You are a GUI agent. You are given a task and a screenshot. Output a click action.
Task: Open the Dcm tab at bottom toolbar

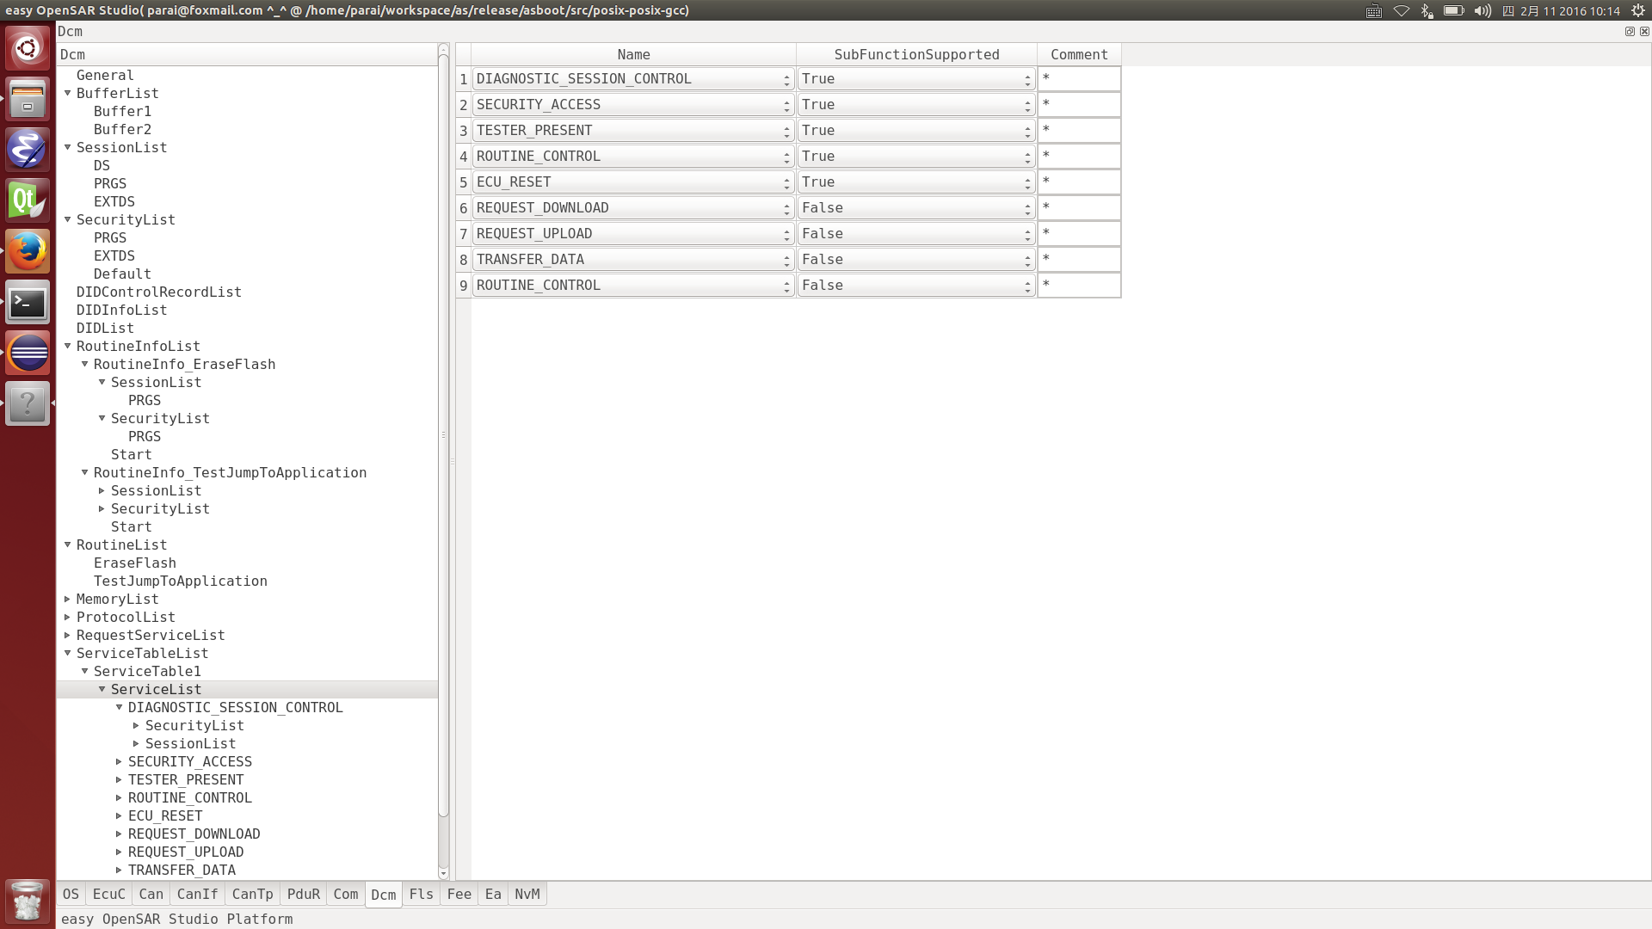point(384,893)
